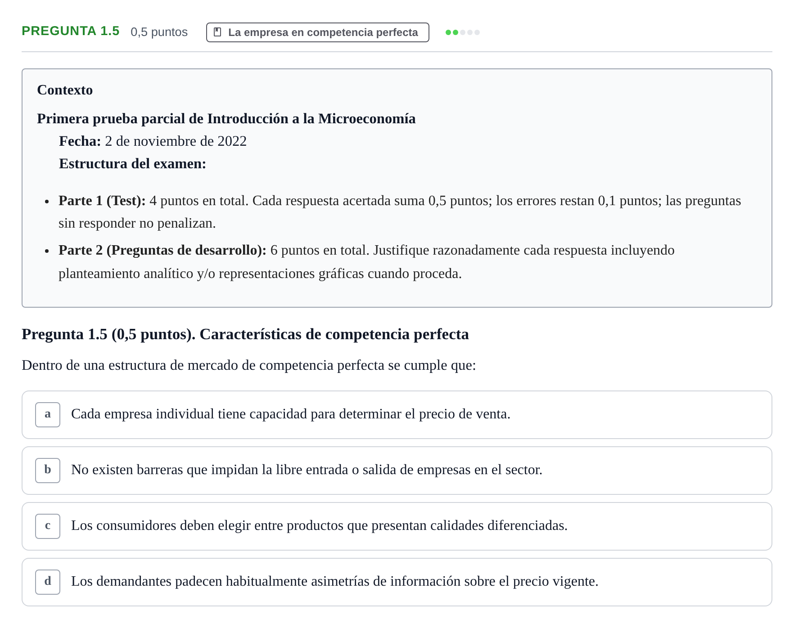Choose option 'No existen barreras que impidan'
Image resolution: width=794 pixels, height=628 pixels.
click(x=397, y=471)
